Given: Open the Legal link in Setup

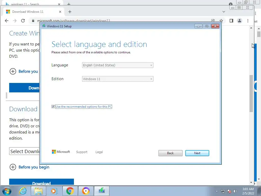Looking at the screenshot, I should 99,152.
